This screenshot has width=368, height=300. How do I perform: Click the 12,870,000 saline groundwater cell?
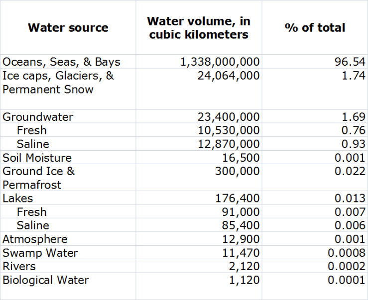(x=199, y=144)
